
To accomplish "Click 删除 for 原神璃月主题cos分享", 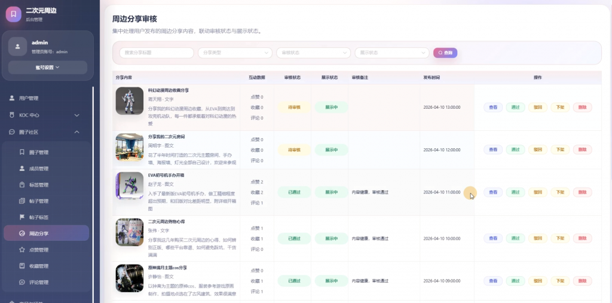I will tap(582, 281).
